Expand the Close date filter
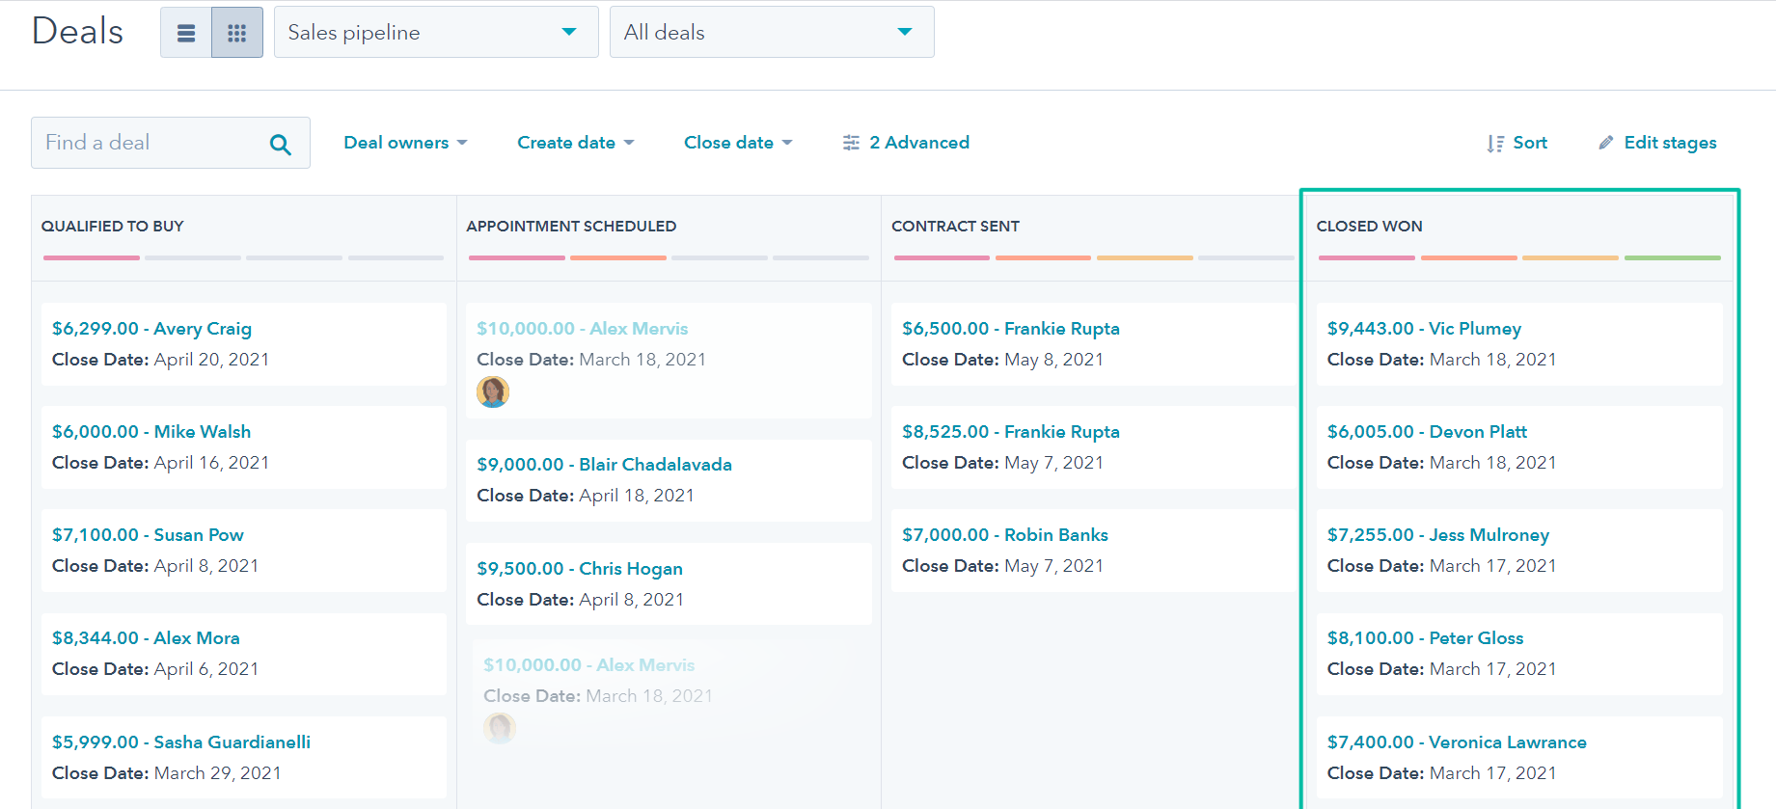The image size is (1776, 809). 738,143
